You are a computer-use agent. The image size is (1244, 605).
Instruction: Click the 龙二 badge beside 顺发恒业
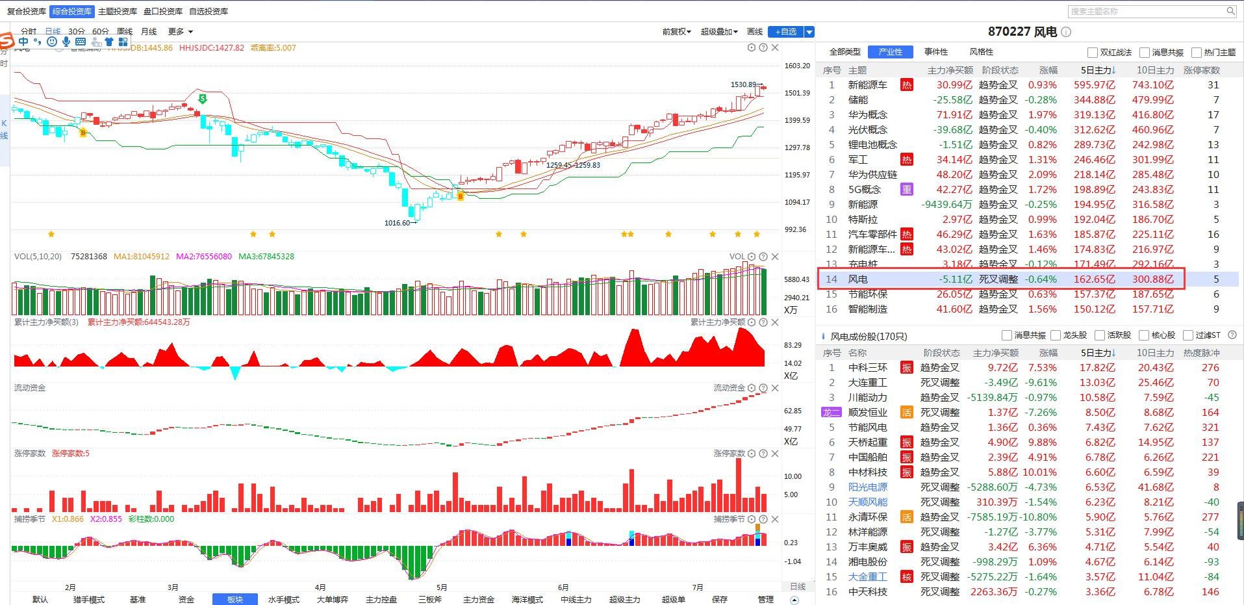831,413
